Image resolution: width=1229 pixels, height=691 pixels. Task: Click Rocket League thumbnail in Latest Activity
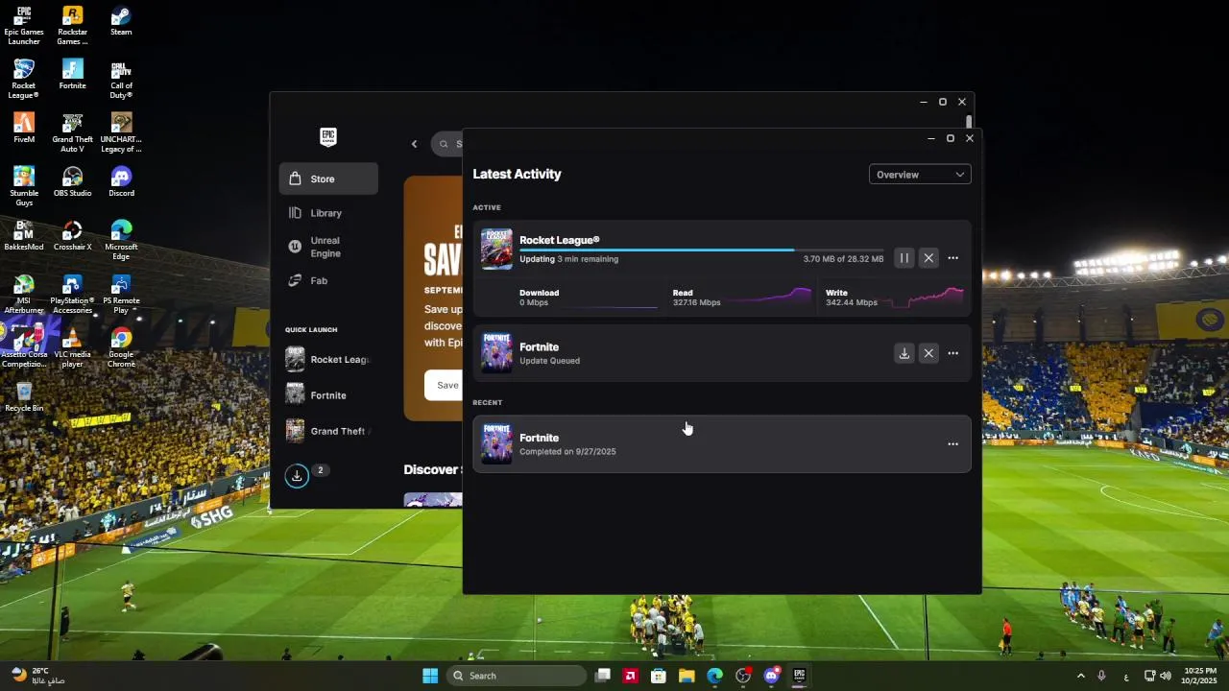point(496,250)
